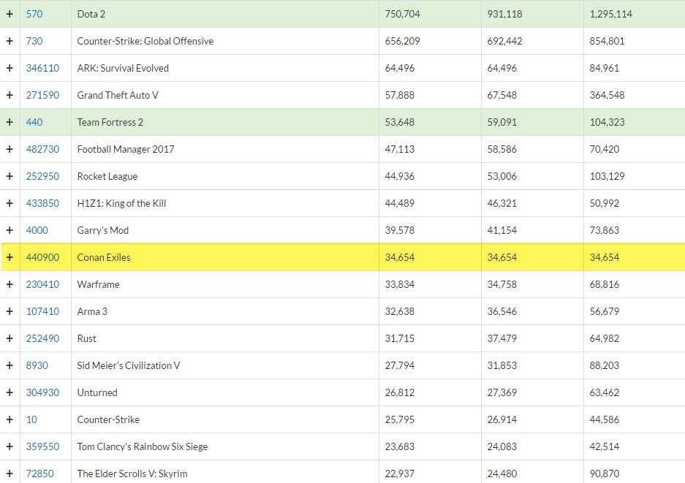Click the Rust name text
Image resolution: width=685 pixels, height=483 pixels.
(x=86, y=339)
